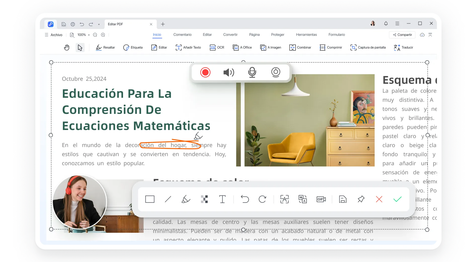The height and width of the screenshot is (262, 472).
Task: Click the Comprimir tool
Action: [x=331, y=47]
